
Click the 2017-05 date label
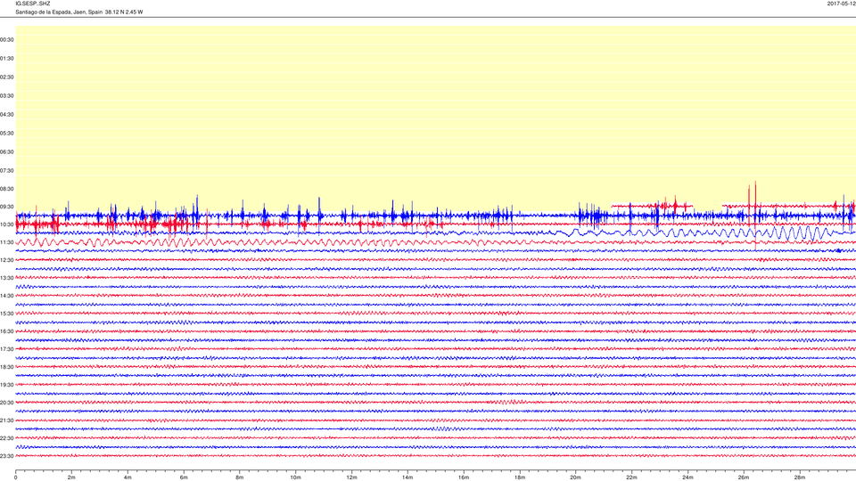tap(841, 4)
